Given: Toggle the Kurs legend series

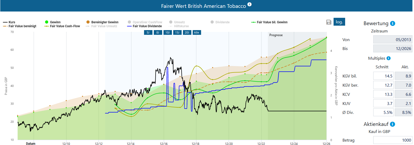Looking at the screenshot, I should pyautogui.click(x=9, y=22).
